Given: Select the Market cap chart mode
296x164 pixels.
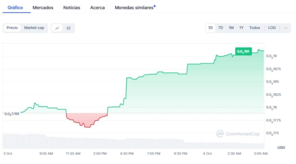Looking at the screenshot, I should point(34,28).
